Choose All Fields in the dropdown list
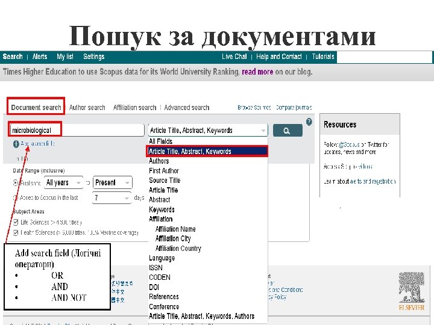 click(x=160, y=141)
